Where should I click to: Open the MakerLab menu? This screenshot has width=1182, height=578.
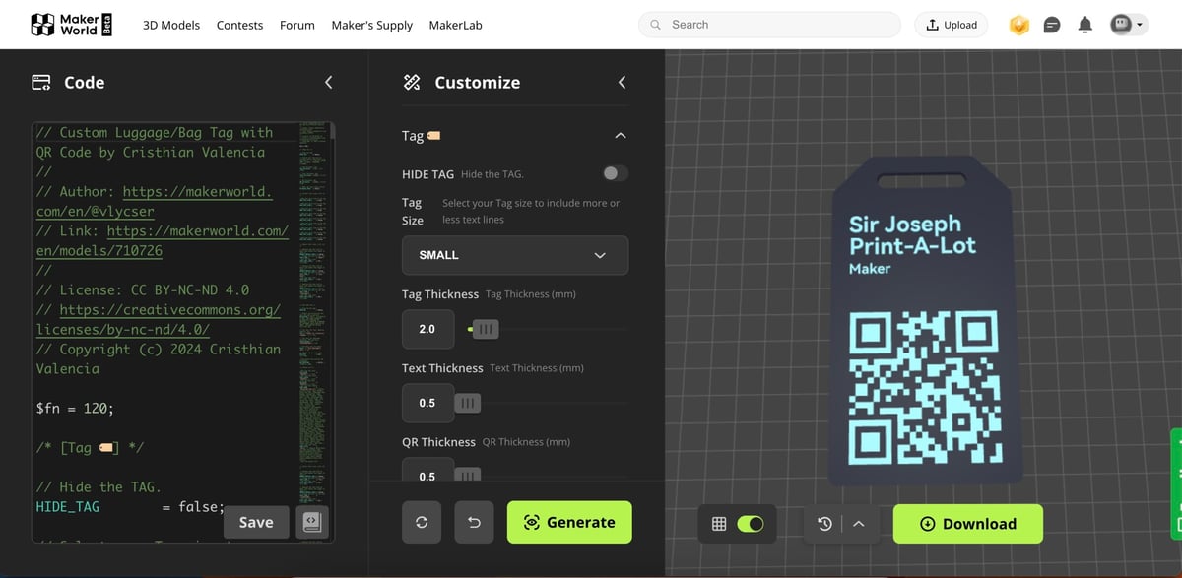pos(456,25)
